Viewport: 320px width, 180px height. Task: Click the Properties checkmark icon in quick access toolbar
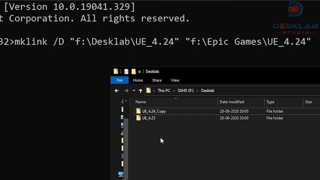point(126,71)
